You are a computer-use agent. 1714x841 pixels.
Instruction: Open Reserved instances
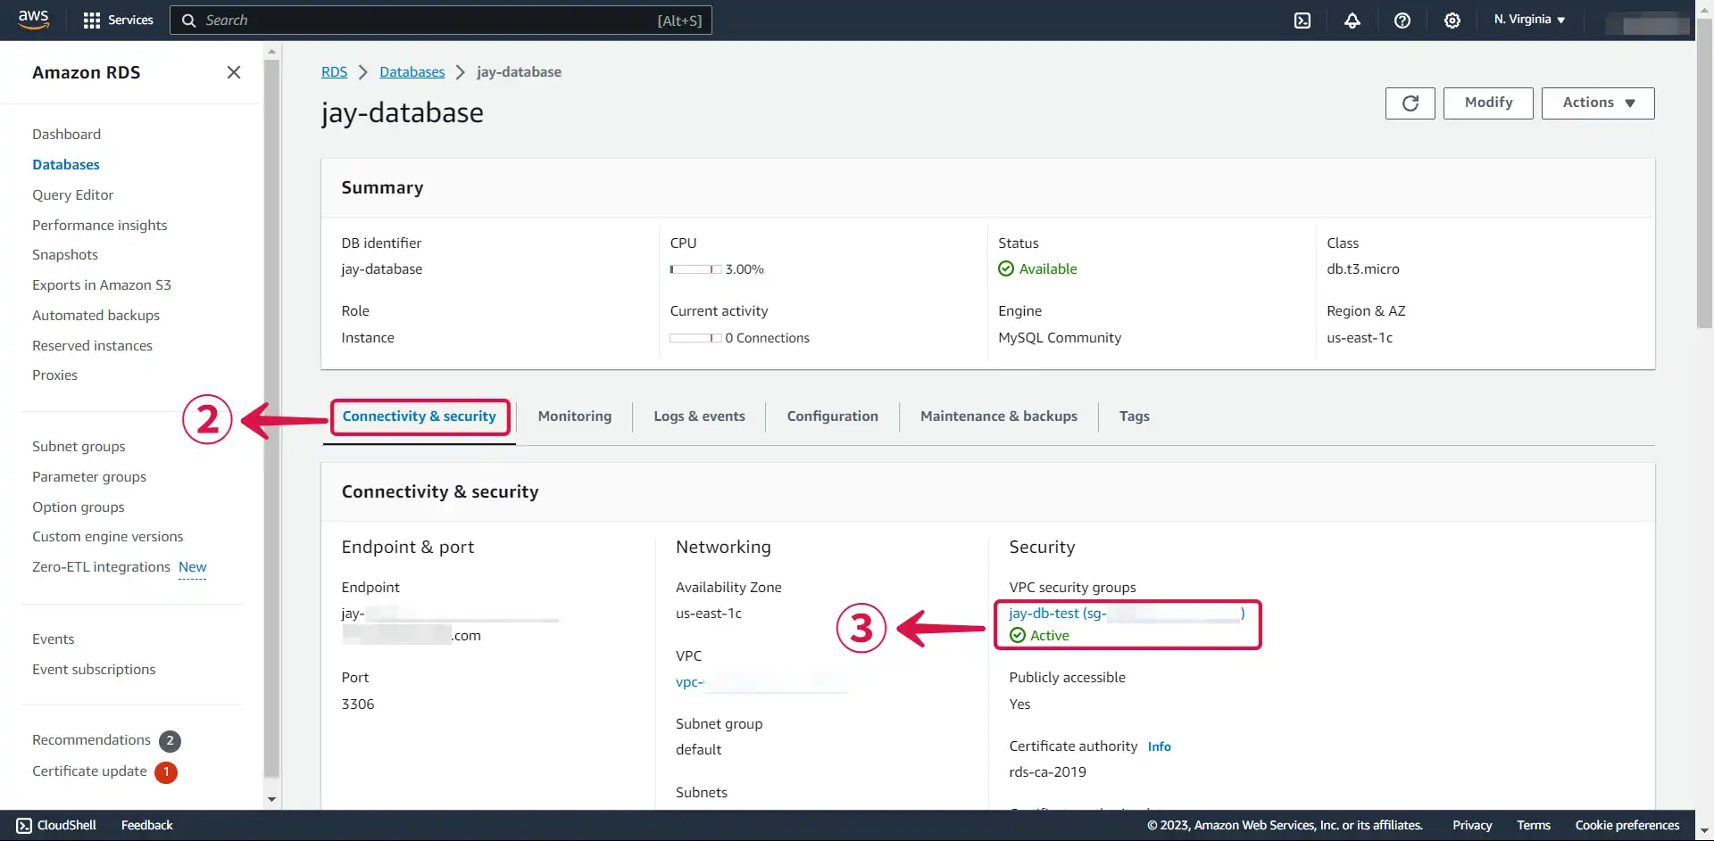(x=93, y=346)
